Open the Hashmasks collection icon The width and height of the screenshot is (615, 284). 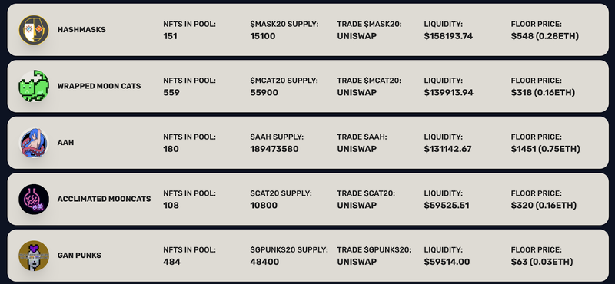pos(34,30)
